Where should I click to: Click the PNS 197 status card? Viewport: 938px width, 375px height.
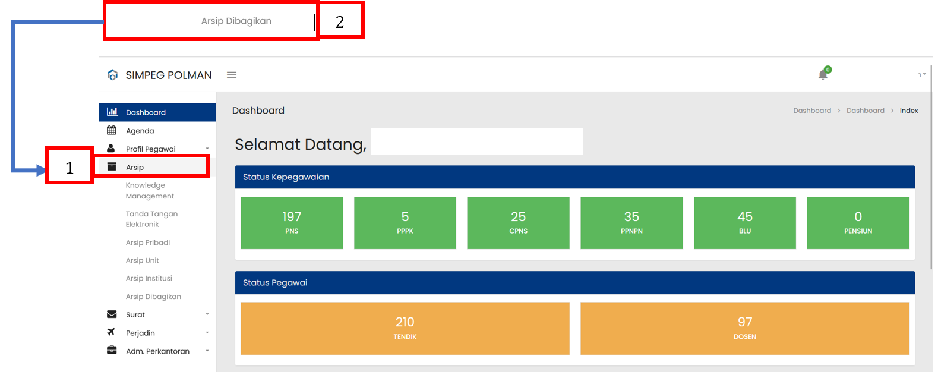[x=292, y=223]
